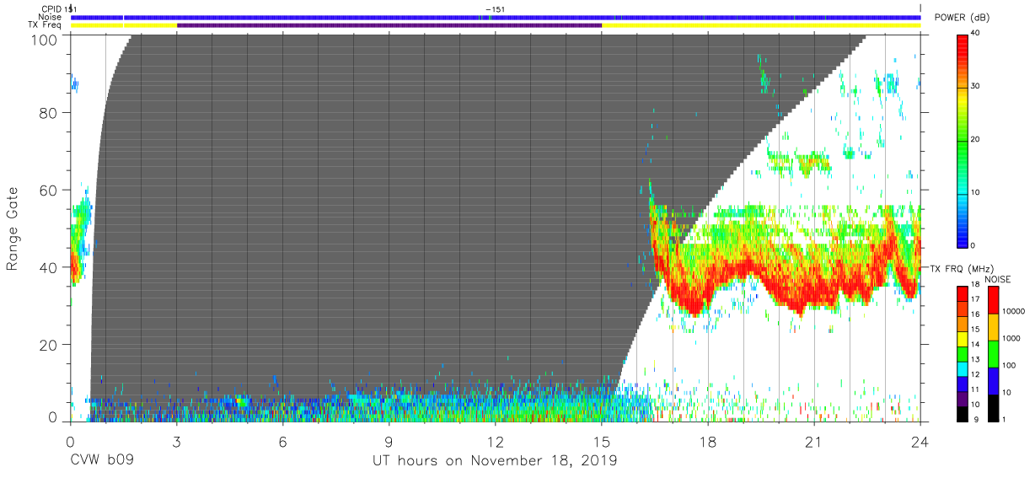Pick the red top of power colorbar
1035x478 pixels.
(x=962, y=42)
